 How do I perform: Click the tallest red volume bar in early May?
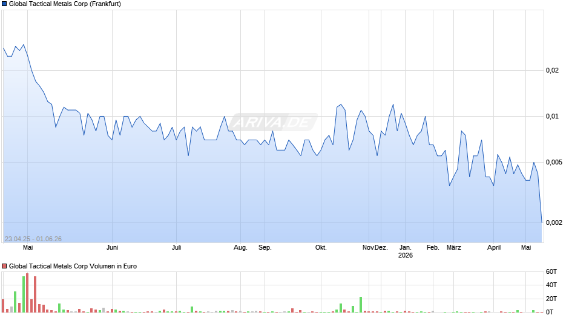[27, 293]
